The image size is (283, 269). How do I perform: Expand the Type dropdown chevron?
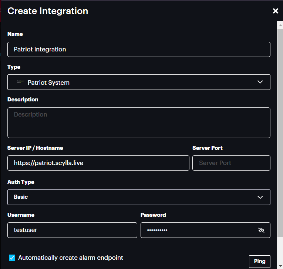coord(260,82)
